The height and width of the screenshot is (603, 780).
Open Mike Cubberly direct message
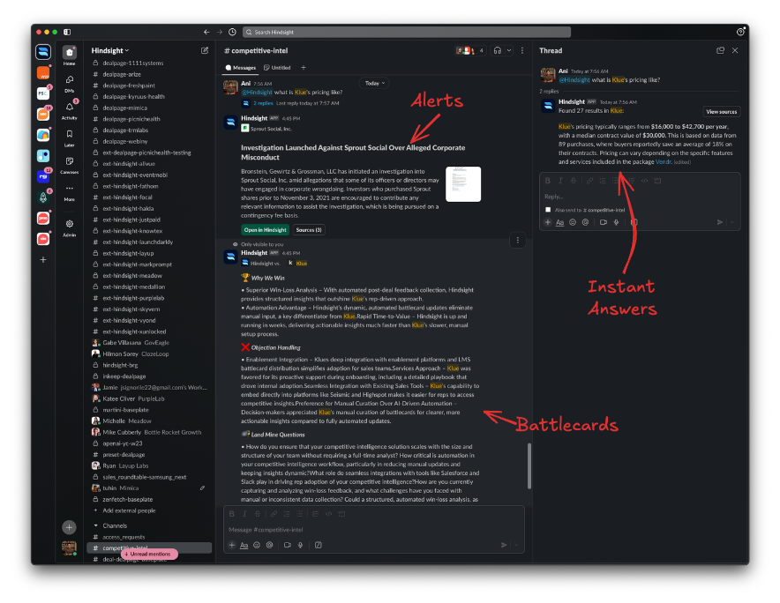149,432
